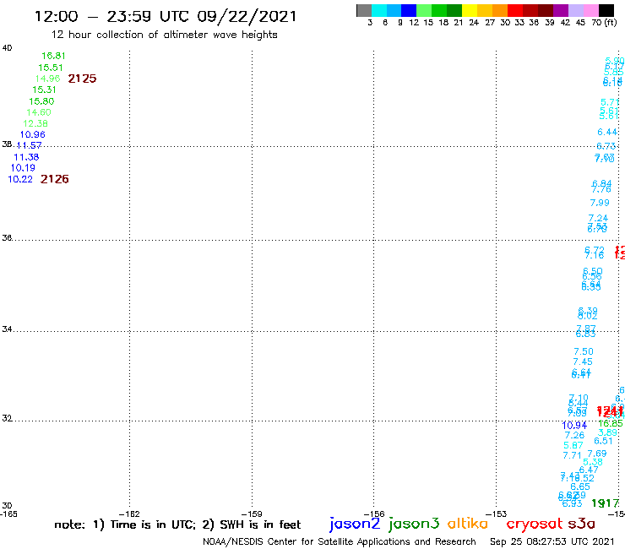The height and width of the screenshot is (549, 625).
Task: Click the -153 longitude axis label
Action: click(496, 514)
